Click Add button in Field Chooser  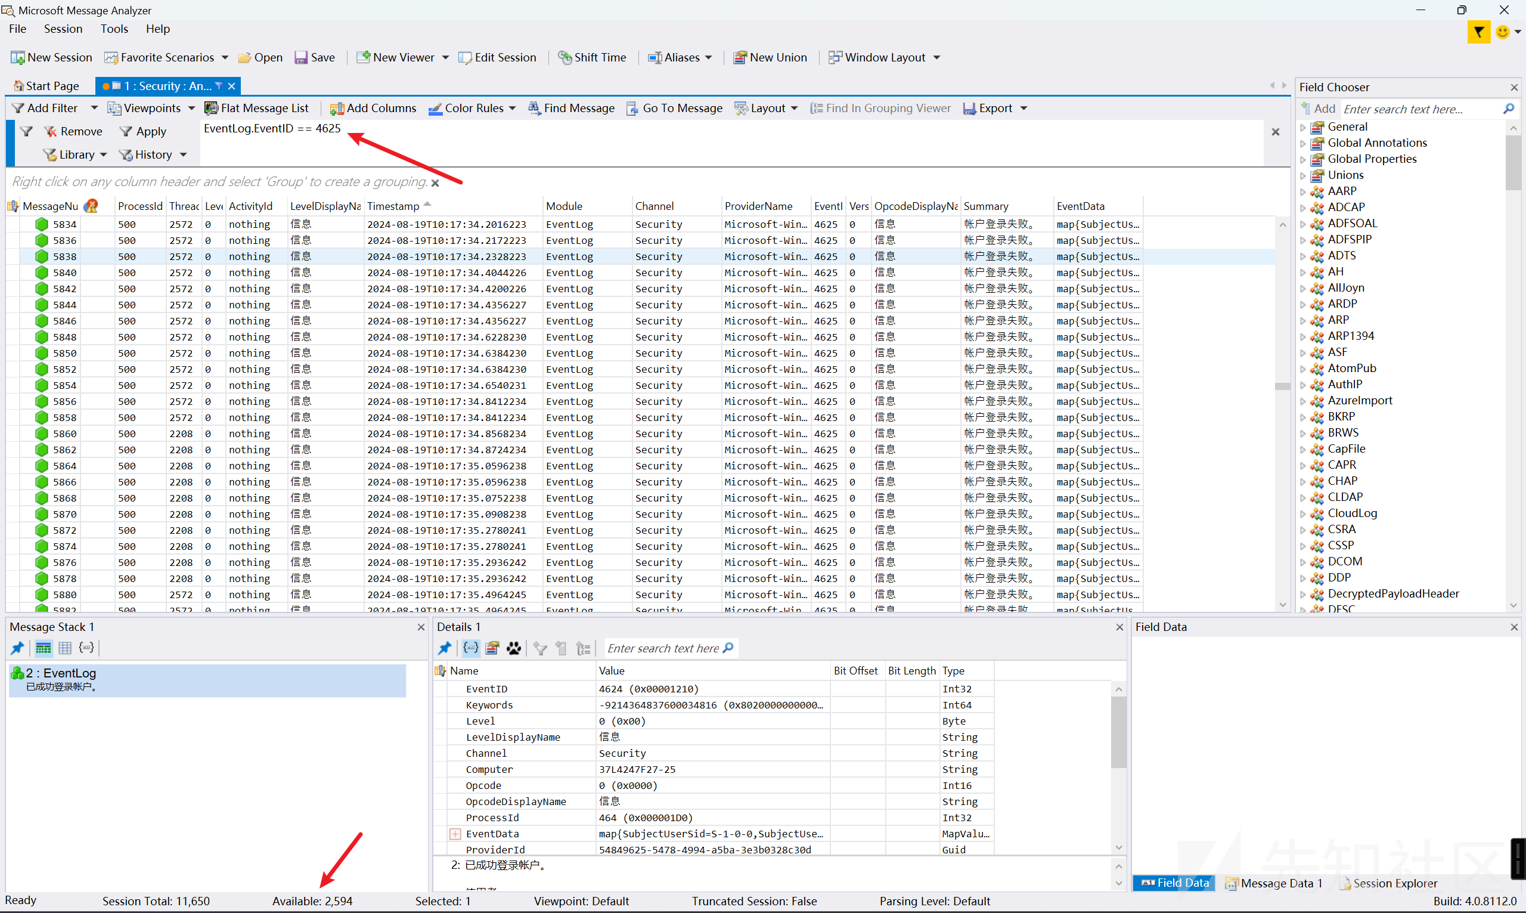pyautogui.click(x=1317, y=109)
